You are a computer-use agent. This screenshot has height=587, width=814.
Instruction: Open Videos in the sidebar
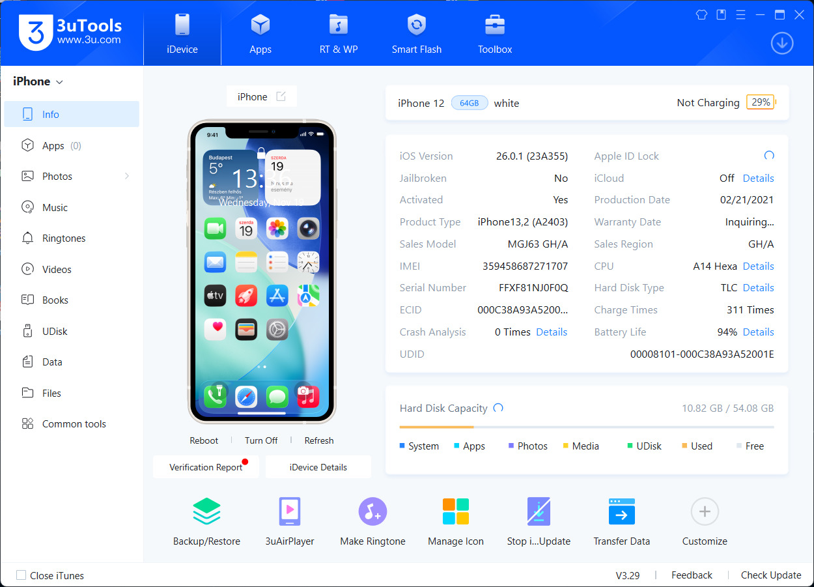pos(72,269)
